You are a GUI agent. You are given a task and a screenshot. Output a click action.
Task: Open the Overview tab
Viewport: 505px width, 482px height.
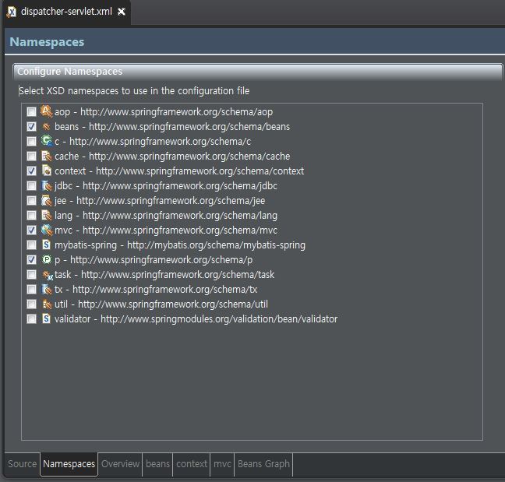(x=120, y=463)
